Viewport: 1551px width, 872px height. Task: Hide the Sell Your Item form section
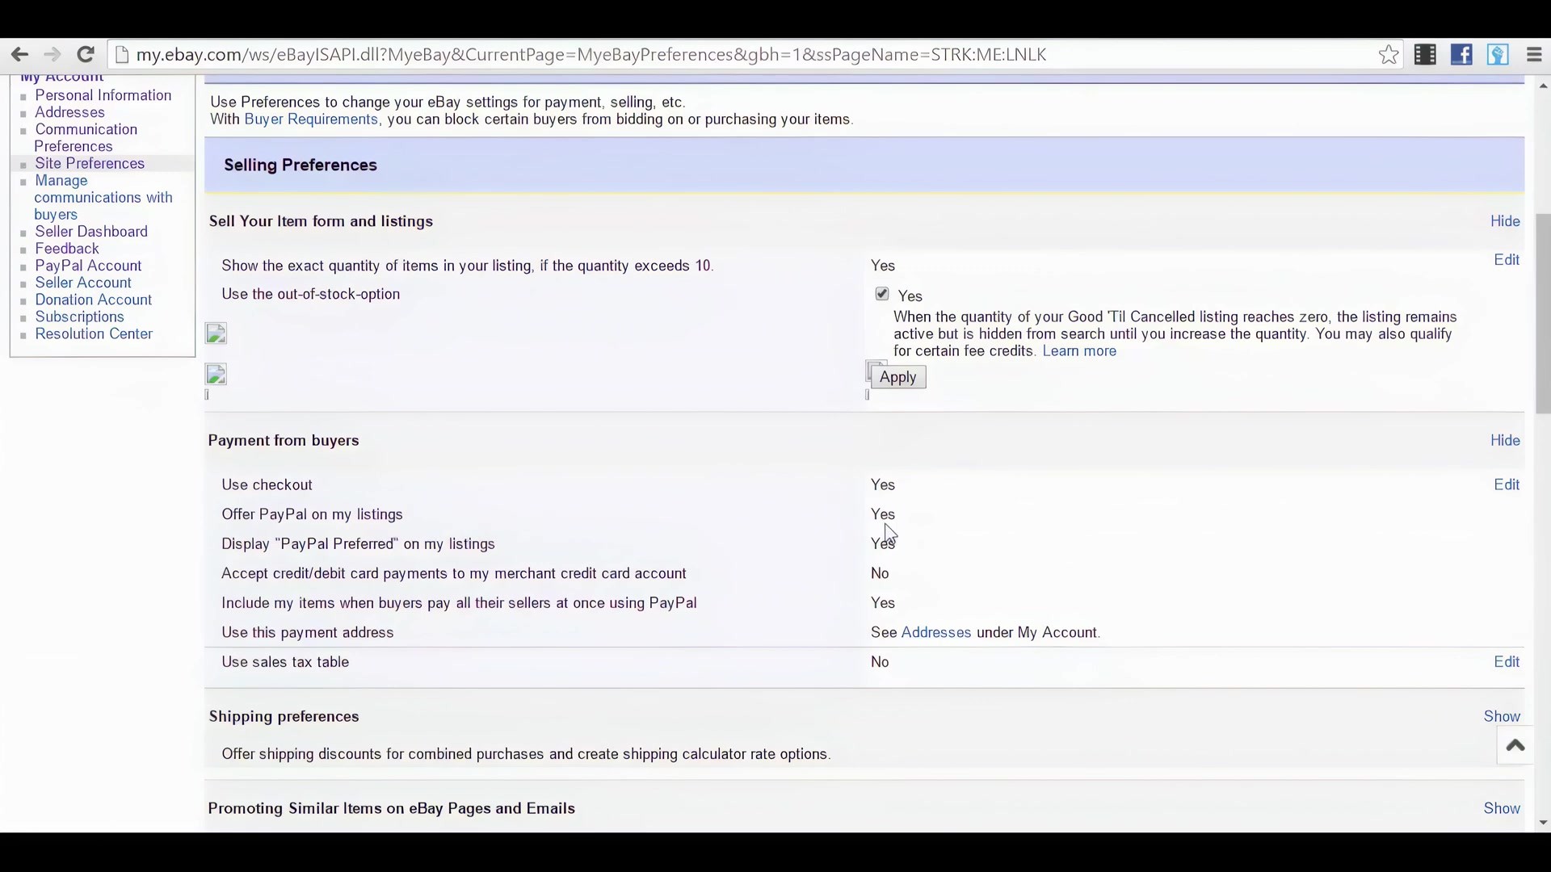[1505, 221]
